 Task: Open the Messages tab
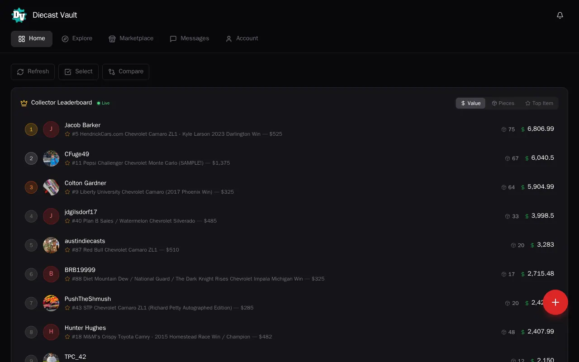190,39
